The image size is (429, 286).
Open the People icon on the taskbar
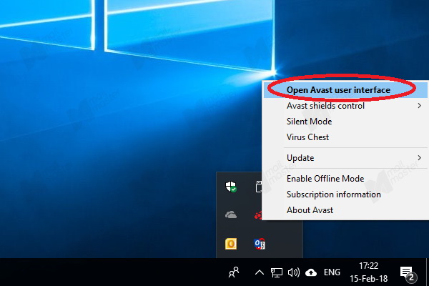tap(234, 272)
